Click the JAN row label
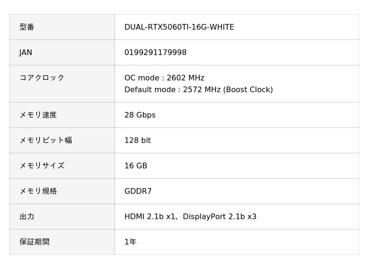 26,53
